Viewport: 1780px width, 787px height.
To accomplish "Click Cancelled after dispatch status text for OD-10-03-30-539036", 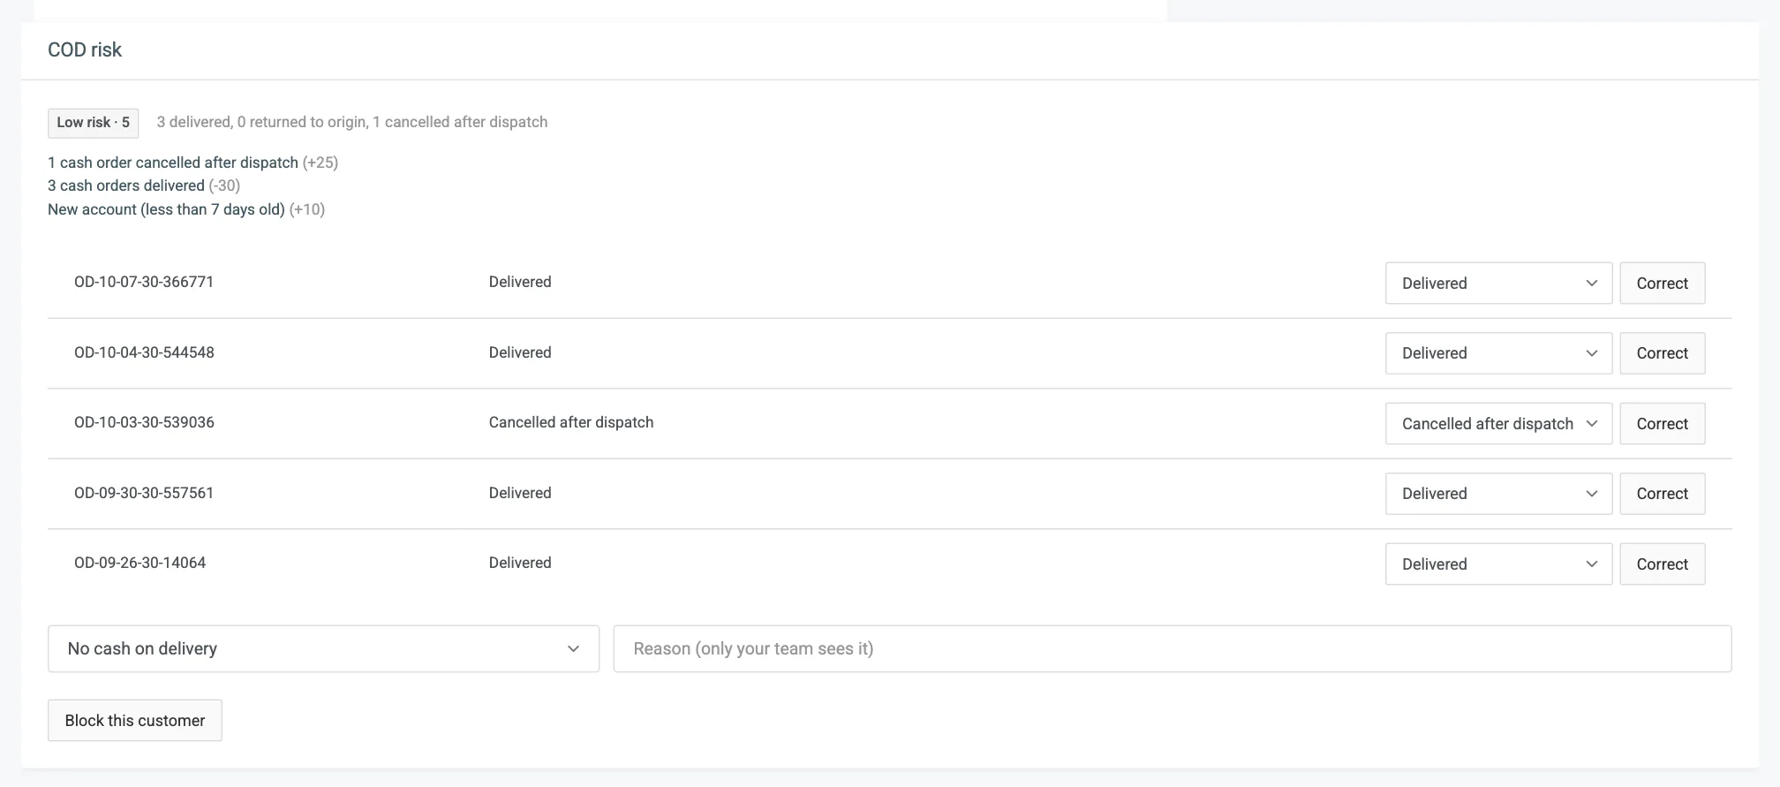I will pyautogui.click(x=571, y=422).
